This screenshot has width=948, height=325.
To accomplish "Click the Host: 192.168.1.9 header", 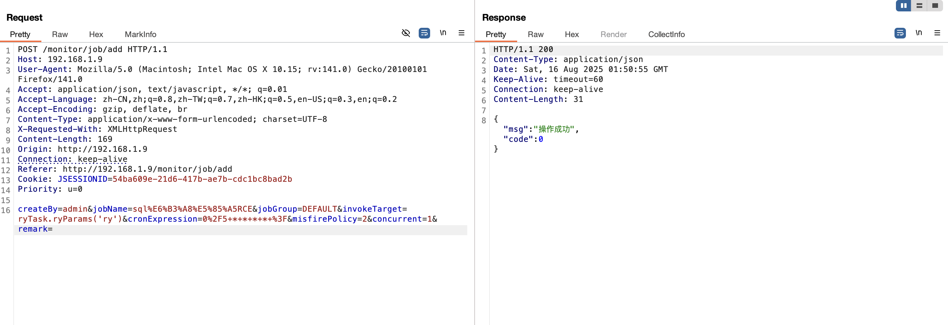I will (x=60, y=59).
